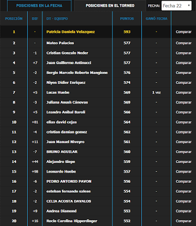Click Comparar in Lucas Huebe row
The image size is (196, 226).
[184, 92]
